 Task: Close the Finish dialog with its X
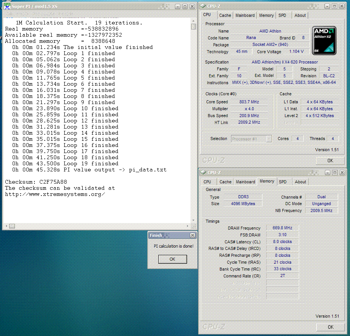coord(192,235)
